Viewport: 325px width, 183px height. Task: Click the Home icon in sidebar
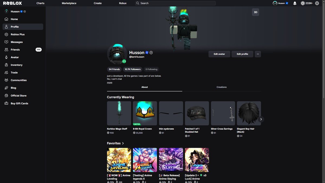[6, 19]
